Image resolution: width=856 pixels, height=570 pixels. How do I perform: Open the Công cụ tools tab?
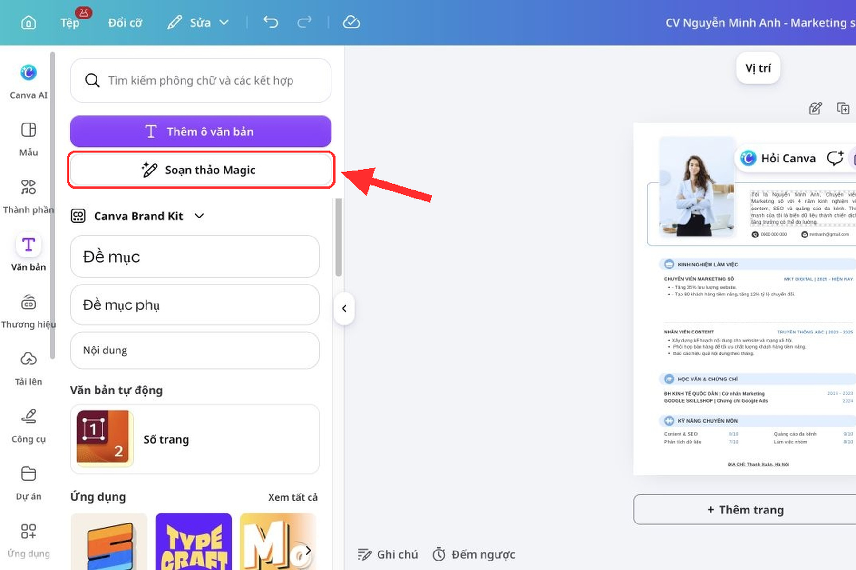(29, 426)
